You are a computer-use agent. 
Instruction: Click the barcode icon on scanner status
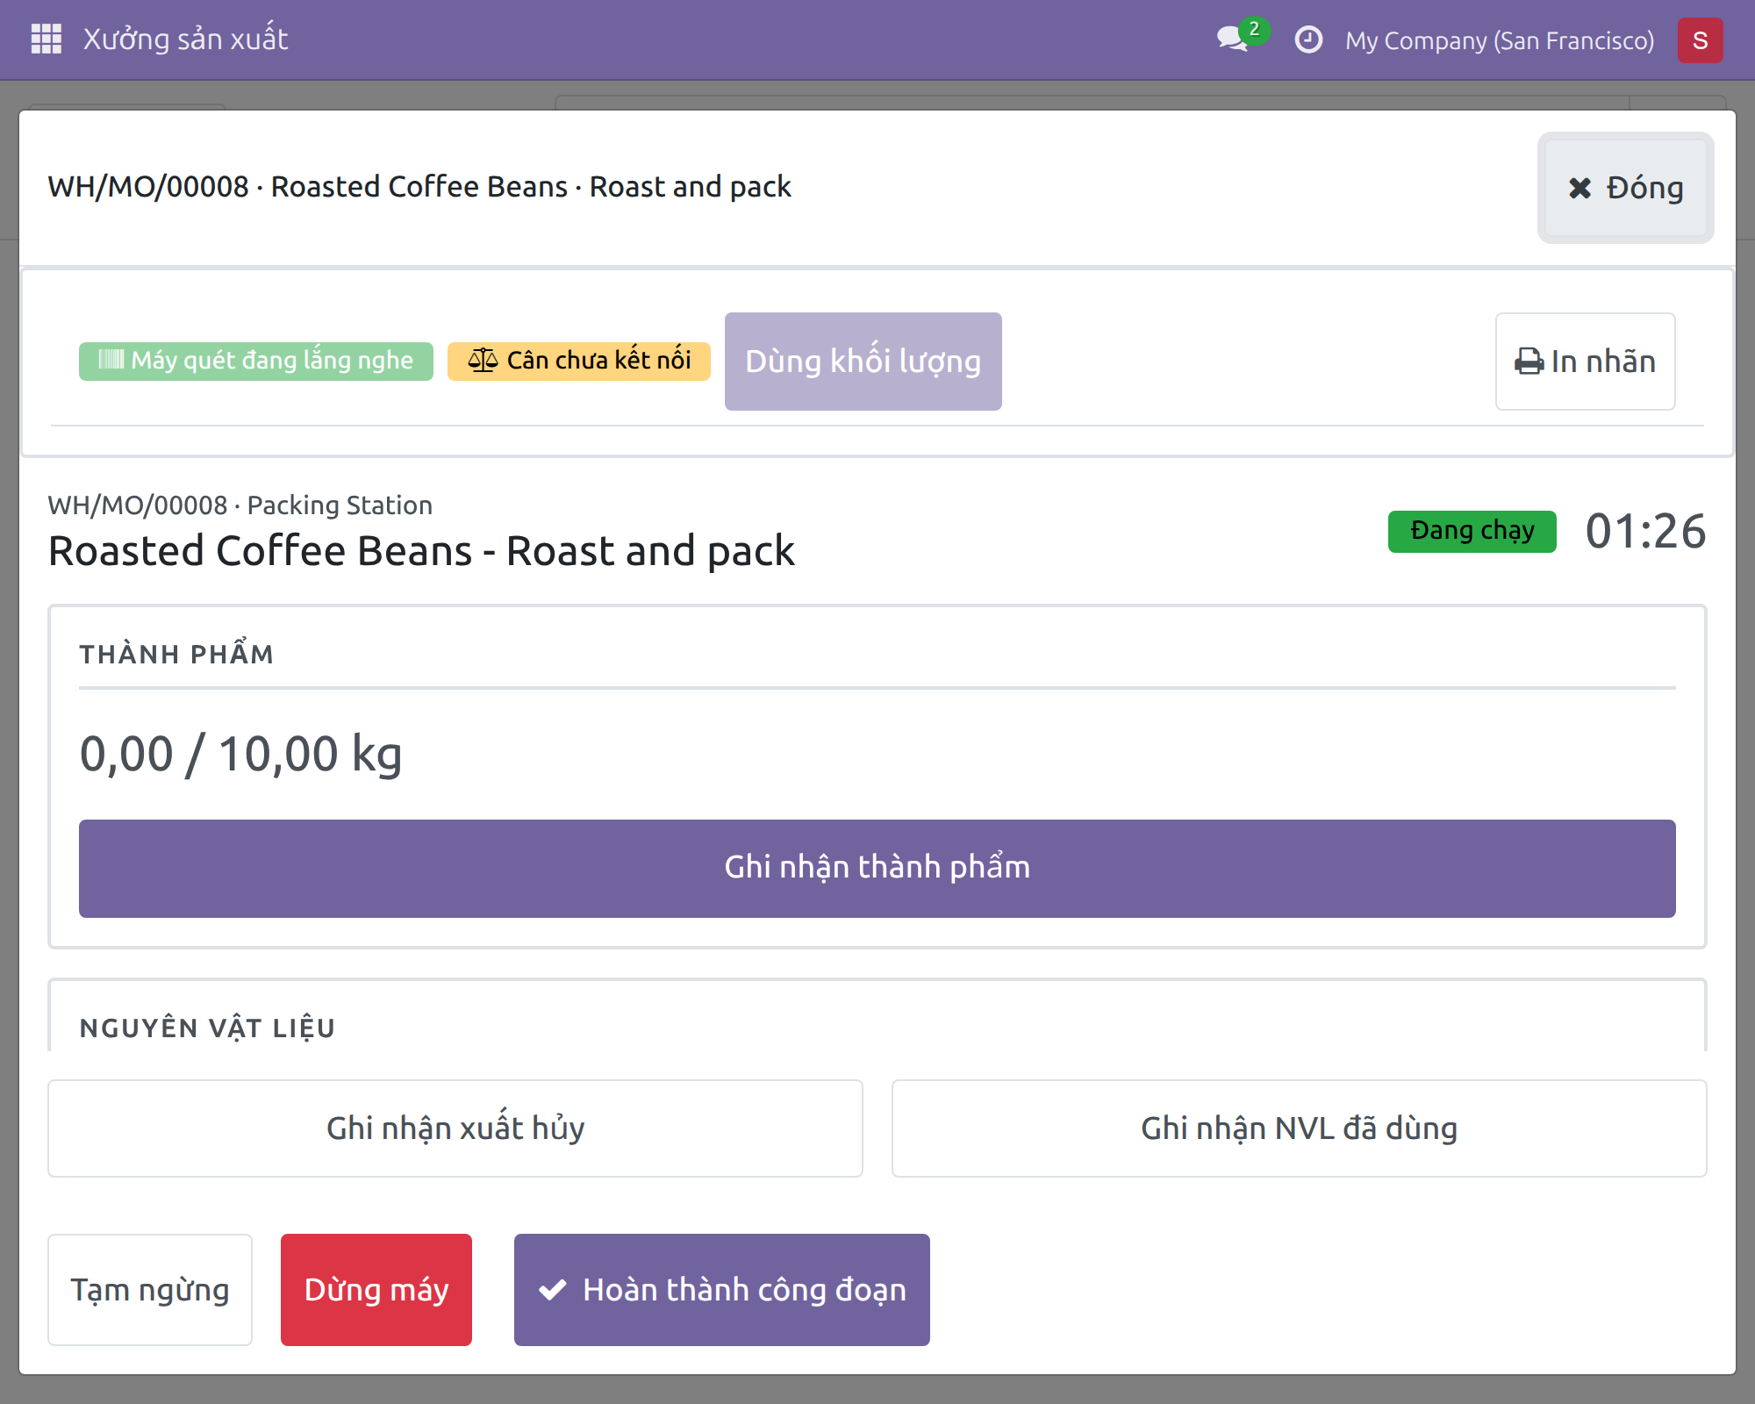coord(111,360)
